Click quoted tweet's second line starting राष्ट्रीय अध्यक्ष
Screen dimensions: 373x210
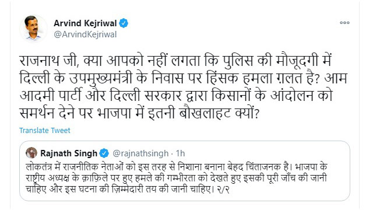click(176, 178)
